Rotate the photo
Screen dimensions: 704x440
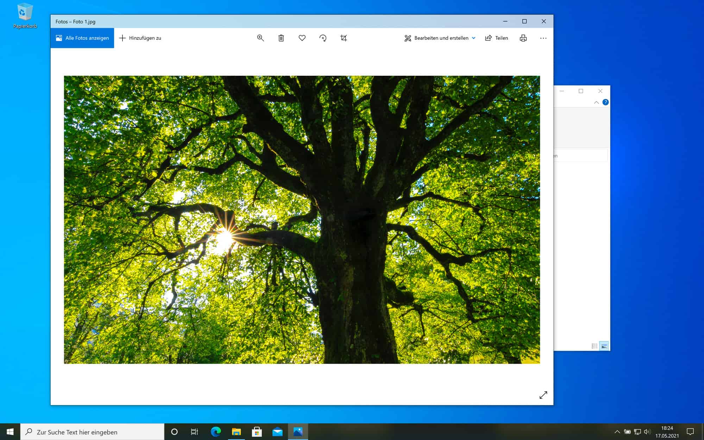pyautogui.click(x=323, y=38)
